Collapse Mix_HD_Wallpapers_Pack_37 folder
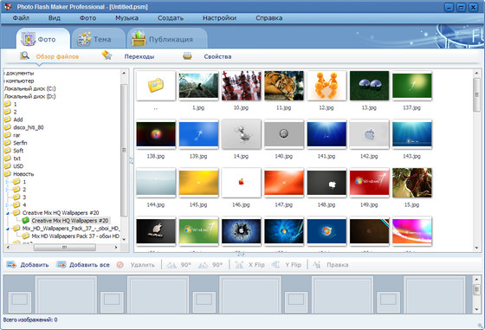 tap(8, 229)
